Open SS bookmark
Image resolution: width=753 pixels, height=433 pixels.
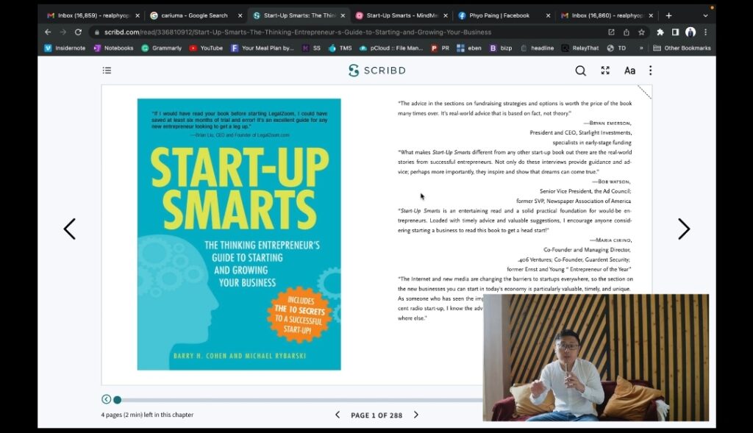pos(311,48)
